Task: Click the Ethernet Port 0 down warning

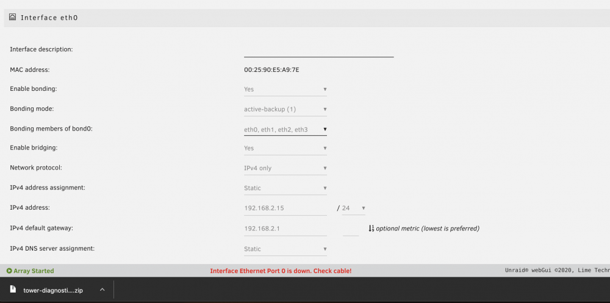Action: [281, 271]
